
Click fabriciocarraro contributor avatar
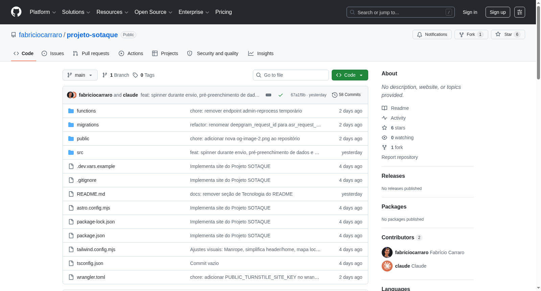point(387,252)
